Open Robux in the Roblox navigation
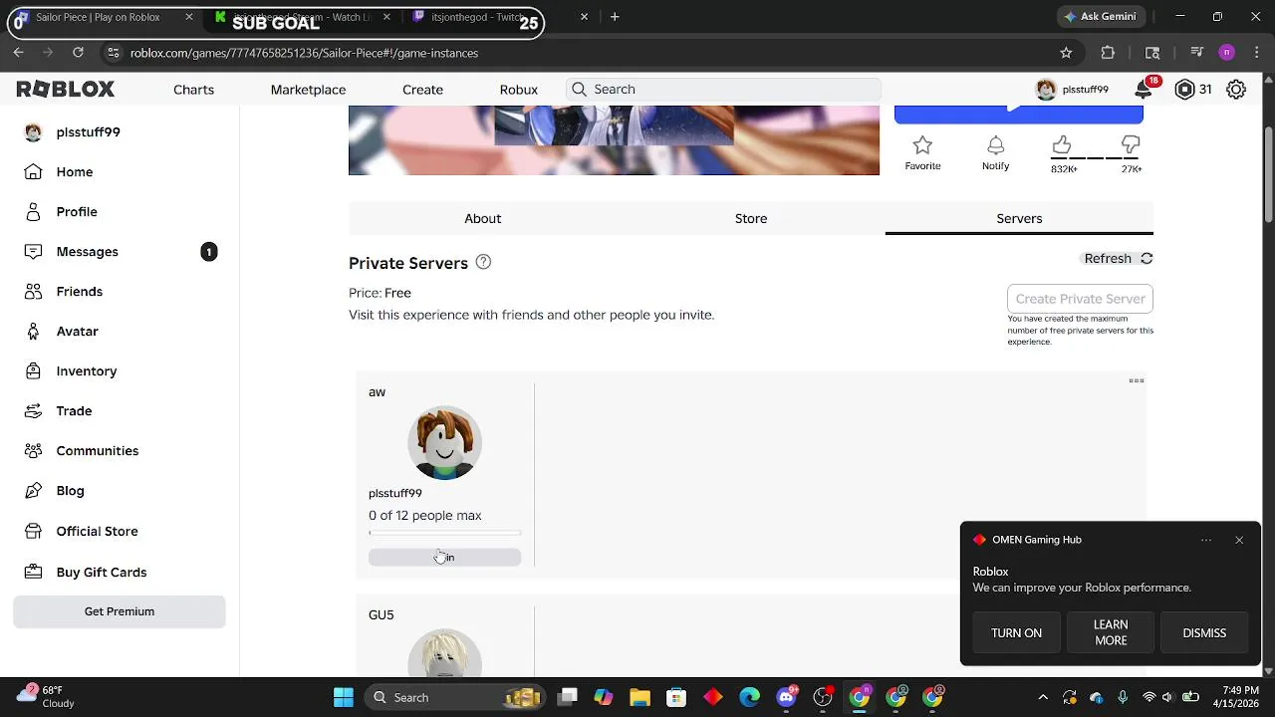This screenshot has width=1275, height=717. point(519,90)
